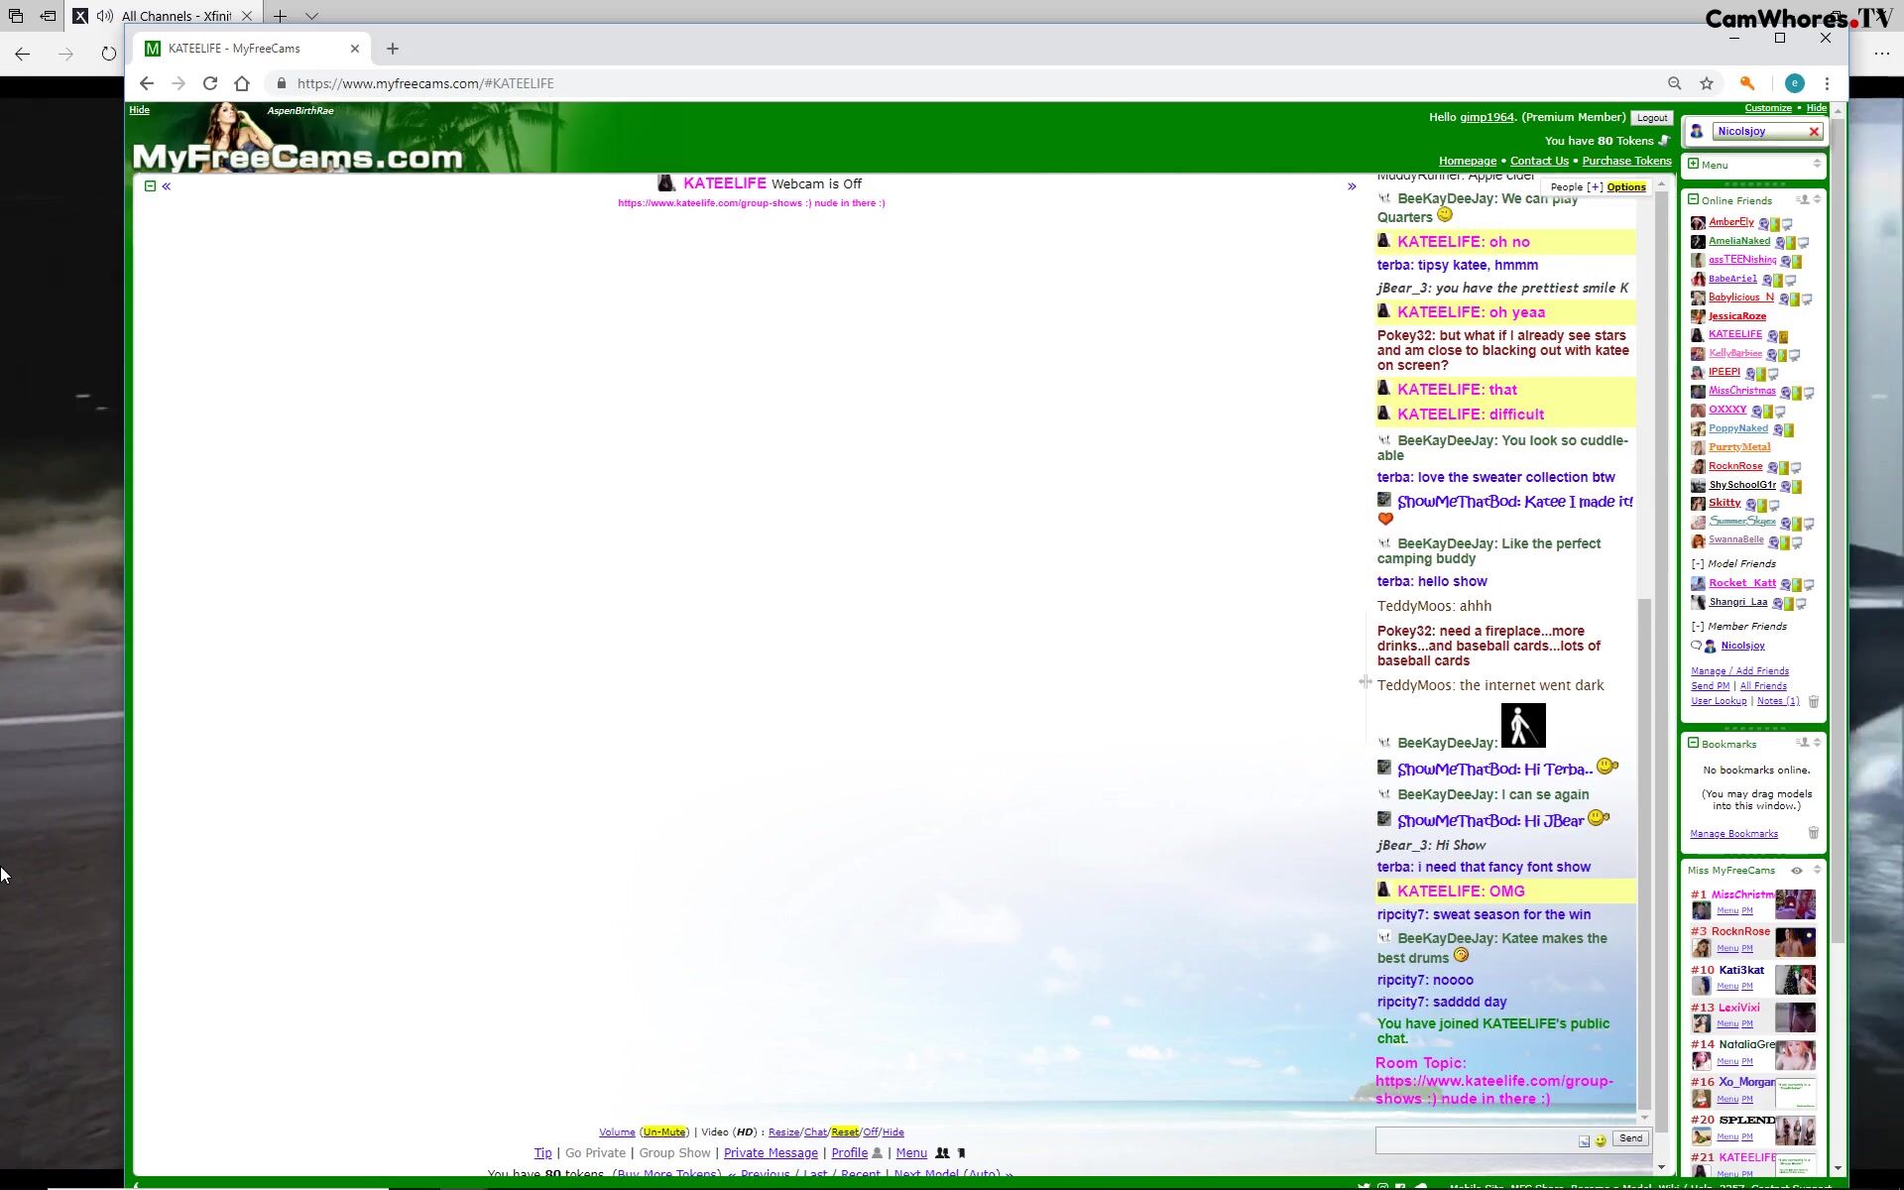This screenshot has height=1190, width=1904.
Task: Click the Logout button
Action: click(1651, 117)
